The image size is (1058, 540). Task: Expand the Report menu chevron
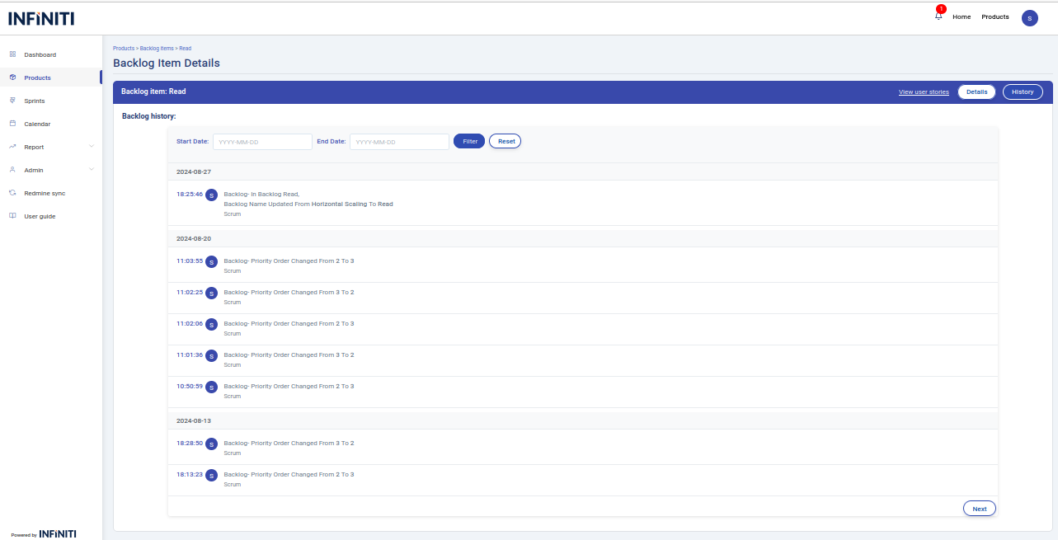coord(92,147)
